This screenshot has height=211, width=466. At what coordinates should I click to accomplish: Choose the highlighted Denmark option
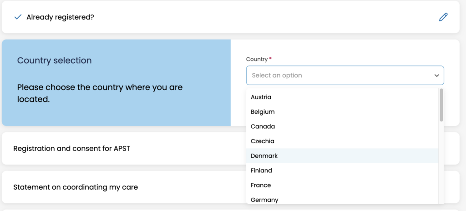point(342,156)
